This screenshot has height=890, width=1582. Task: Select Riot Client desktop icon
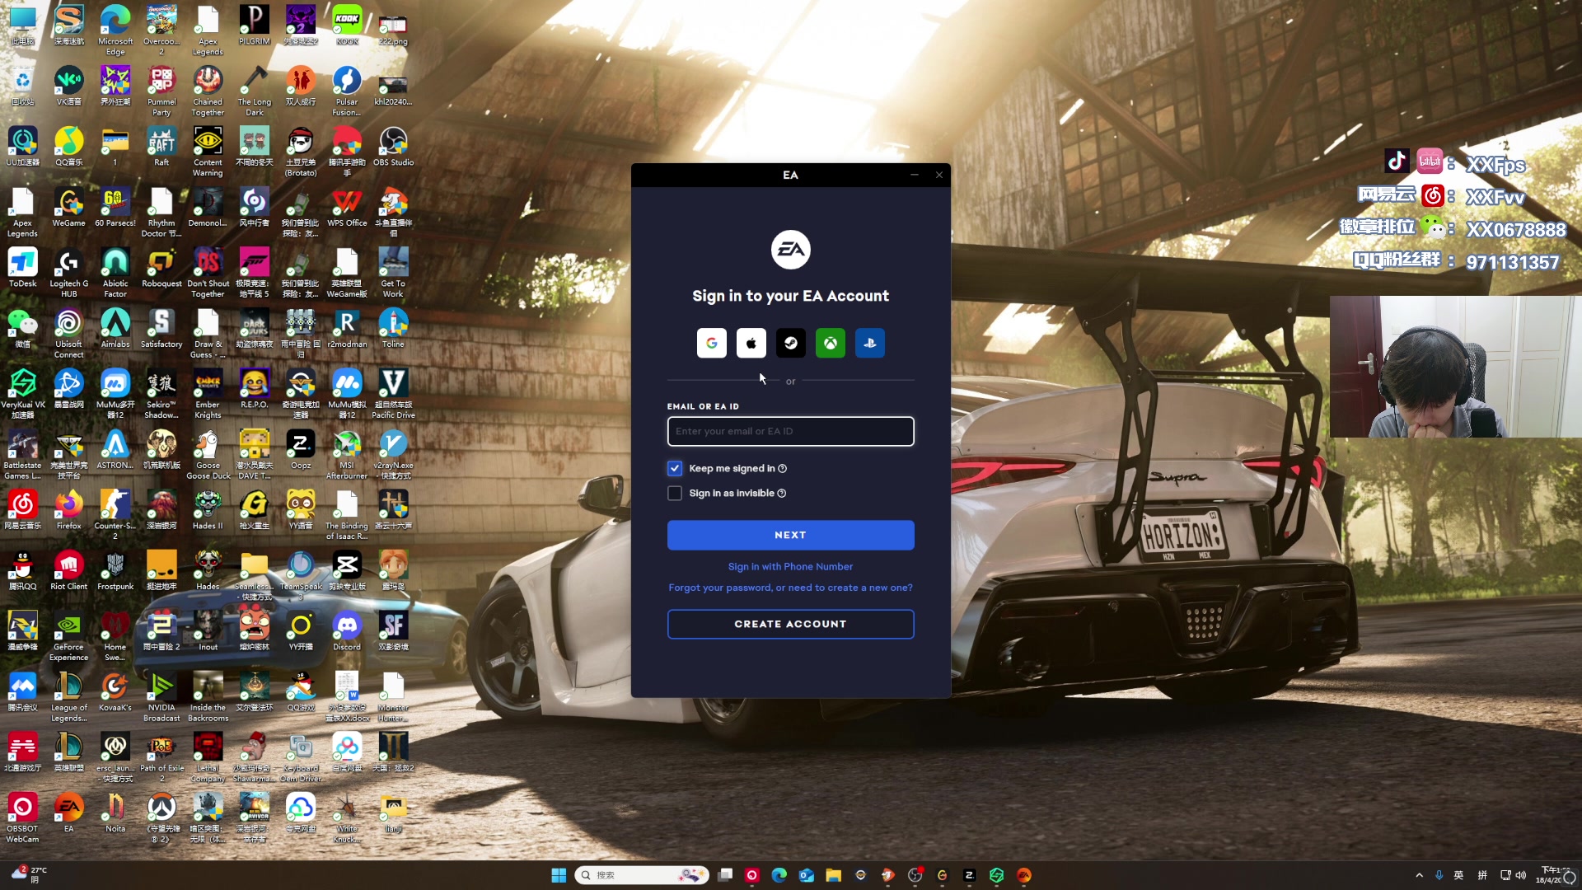[x=68, y=570]
